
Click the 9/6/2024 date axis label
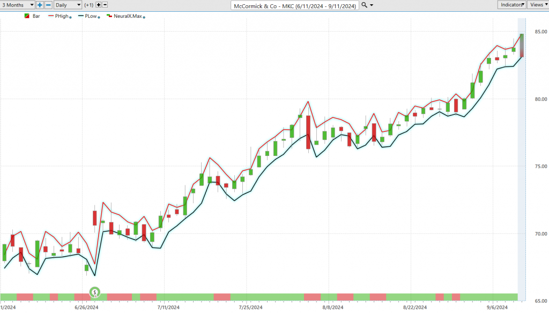point(497,308)
